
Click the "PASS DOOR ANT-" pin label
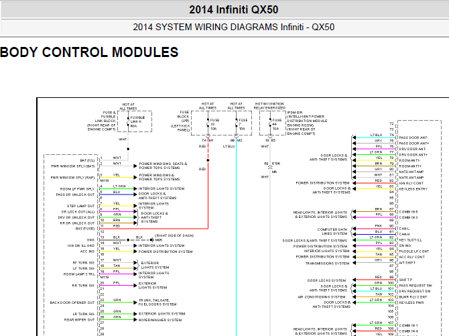(413, 137)
